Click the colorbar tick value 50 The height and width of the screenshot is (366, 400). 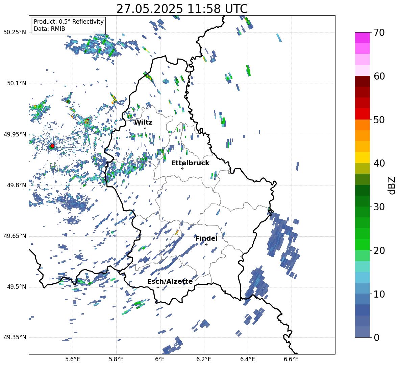click(x=379, y=120)
